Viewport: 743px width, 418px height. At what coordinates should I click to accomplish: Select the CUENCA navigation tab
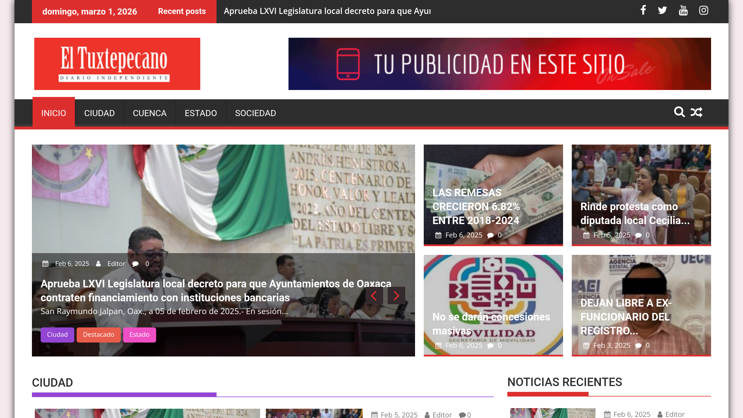pyautogui.click(x=149, y=113)
